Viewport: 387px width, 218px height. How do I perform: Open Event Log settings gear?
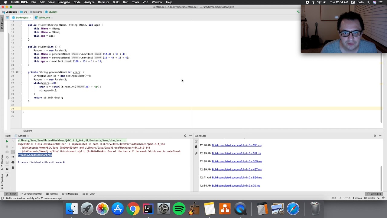click(375, 136)
